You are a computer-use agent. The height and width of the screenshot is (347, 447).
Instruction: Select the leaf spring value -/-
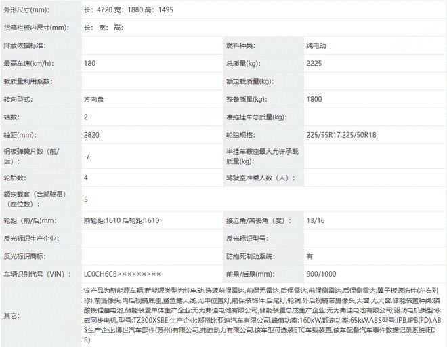(88, 157)
